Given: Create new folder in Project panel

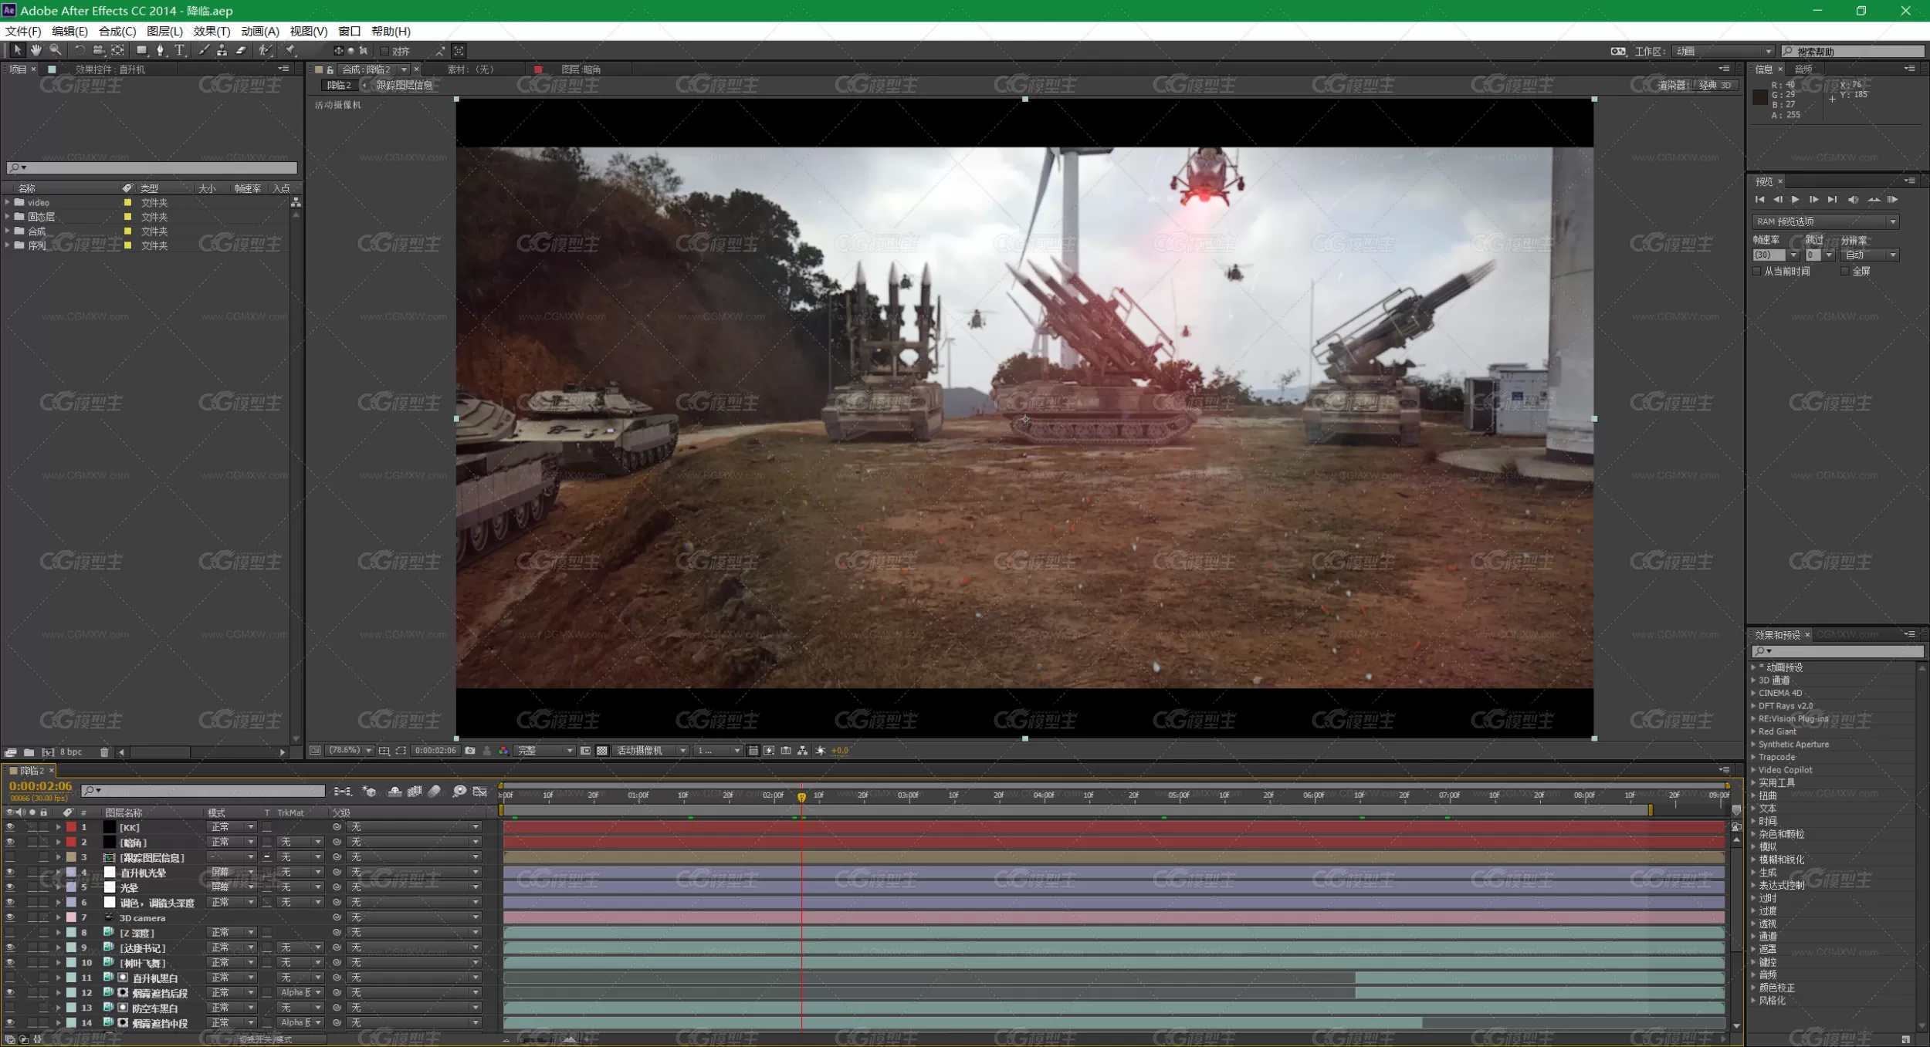Looking at the screenshot, I should [x=29, y=752].
